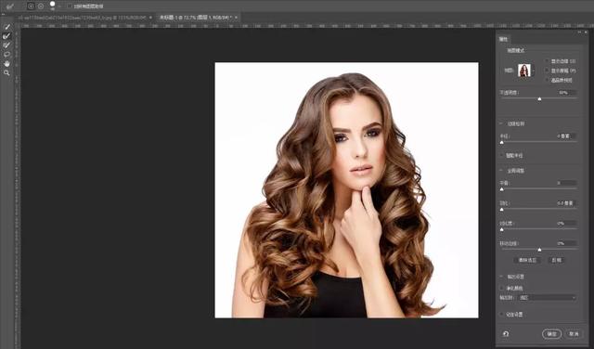Screen dimensions: 594x349
Task: Open the Output To dropdown
Action: coord(547,298)
